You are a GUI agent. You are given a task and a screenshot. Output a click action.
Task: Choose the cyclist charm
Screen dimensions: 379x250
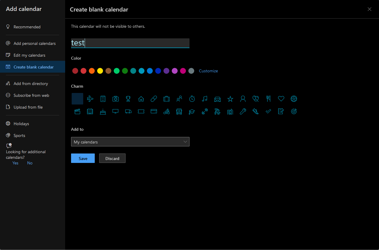pos(166,112)
